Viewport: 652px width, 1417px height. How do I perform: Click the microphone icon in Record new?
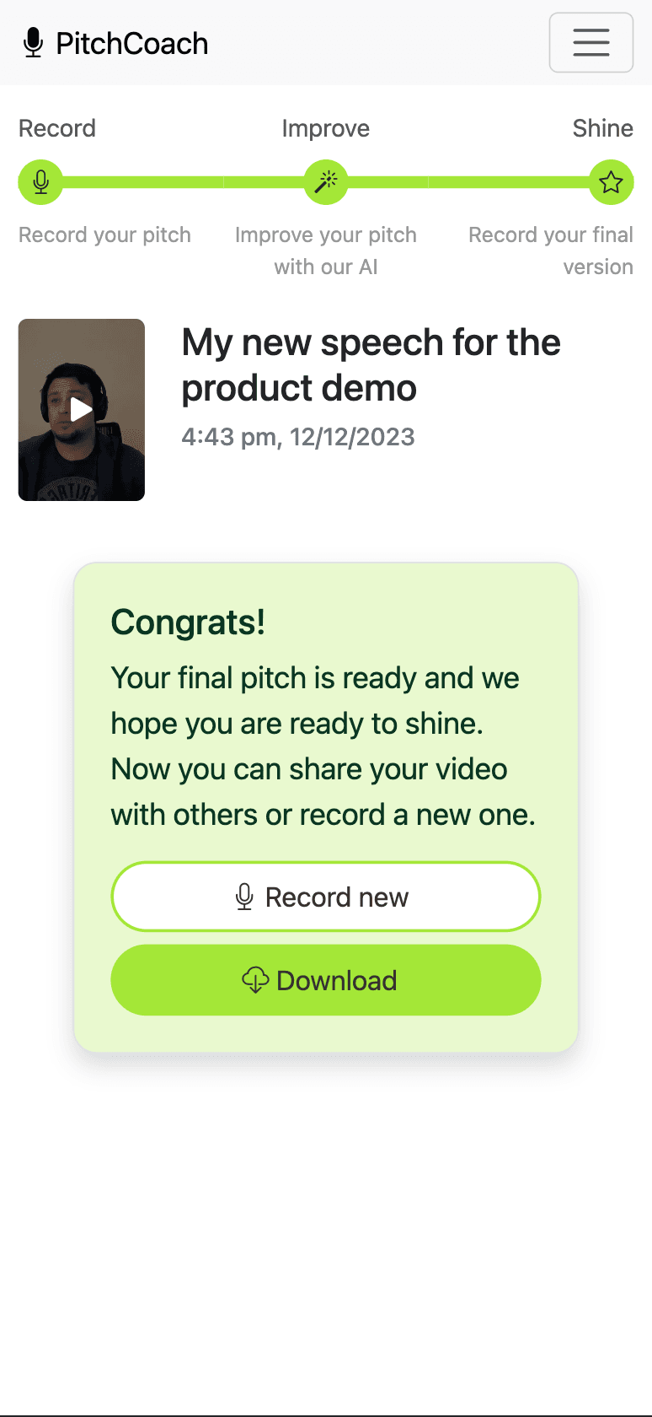[x=244, y=897]
